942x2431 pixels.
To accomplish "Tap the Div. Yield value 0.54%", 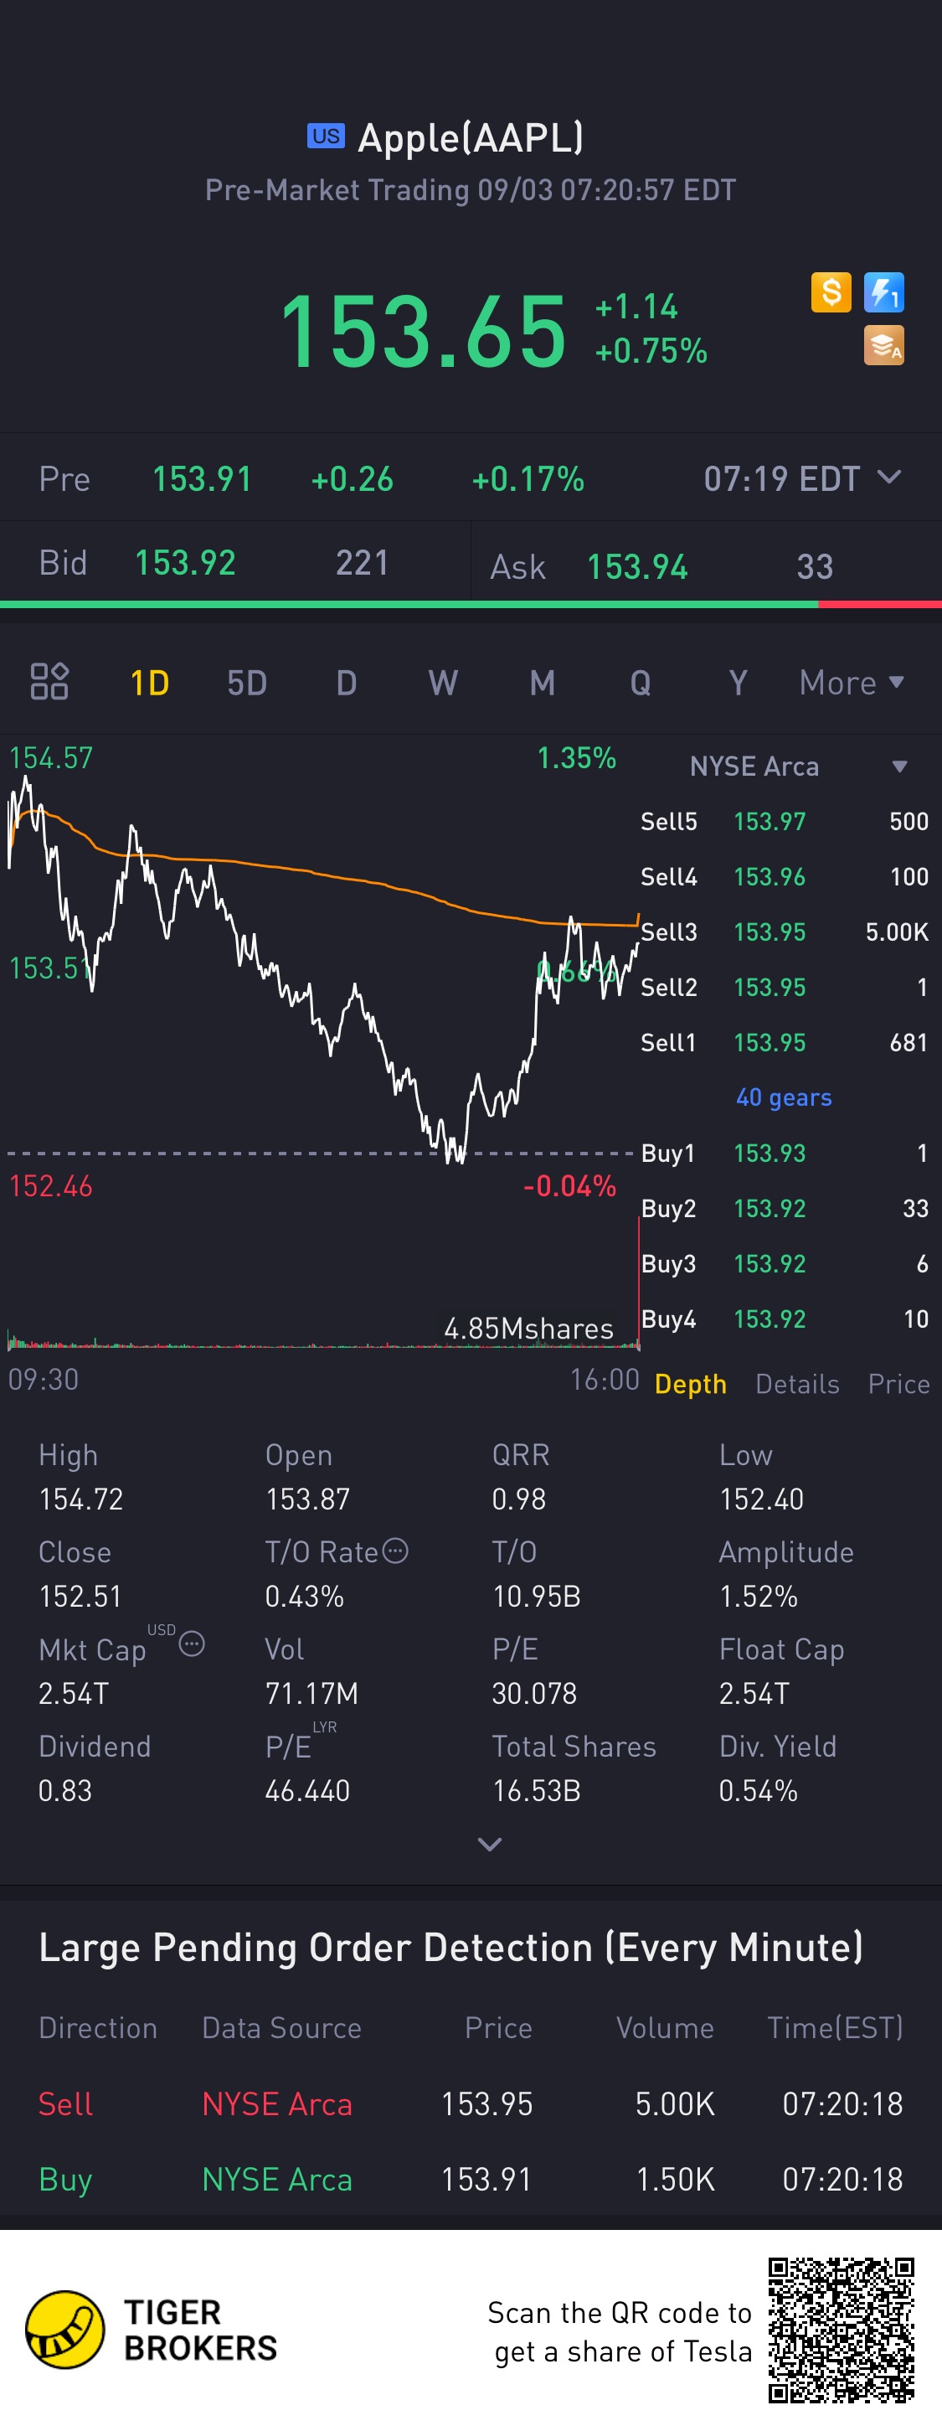I will pyautogui.click(x=758, y=1790).
